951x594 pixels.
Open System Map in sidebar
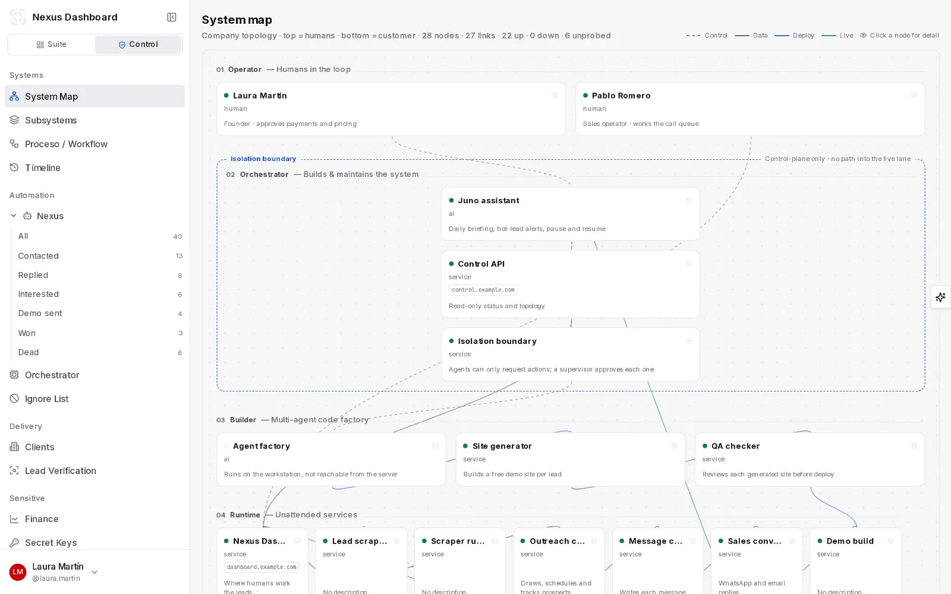click(95, 96)
